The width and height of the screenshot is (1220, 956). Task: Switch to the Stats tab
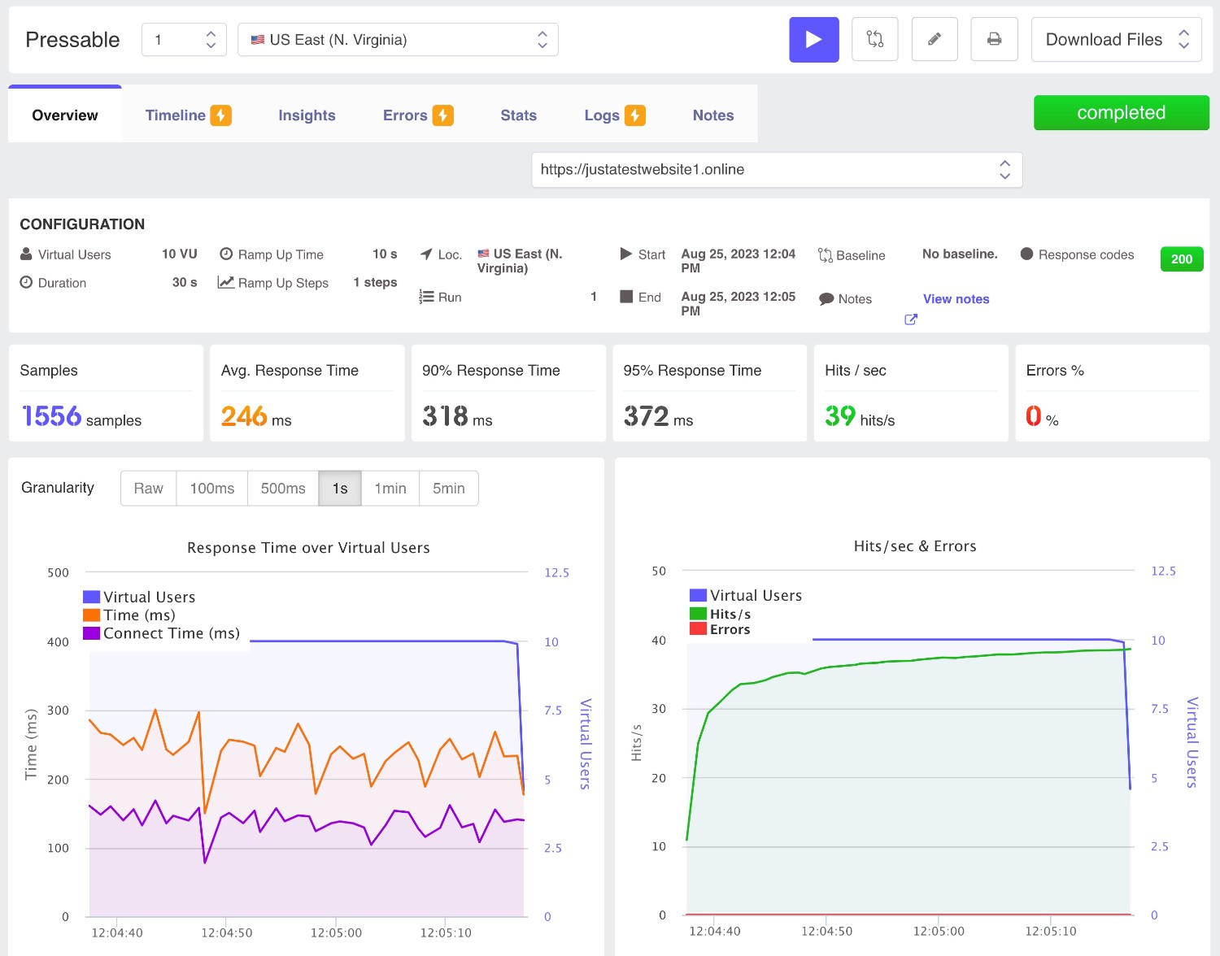(x=518, y=115)
